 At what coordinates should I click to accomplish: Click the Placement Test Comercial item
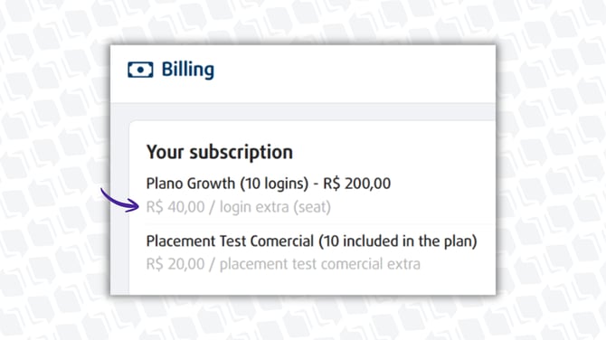click(230, 241)
